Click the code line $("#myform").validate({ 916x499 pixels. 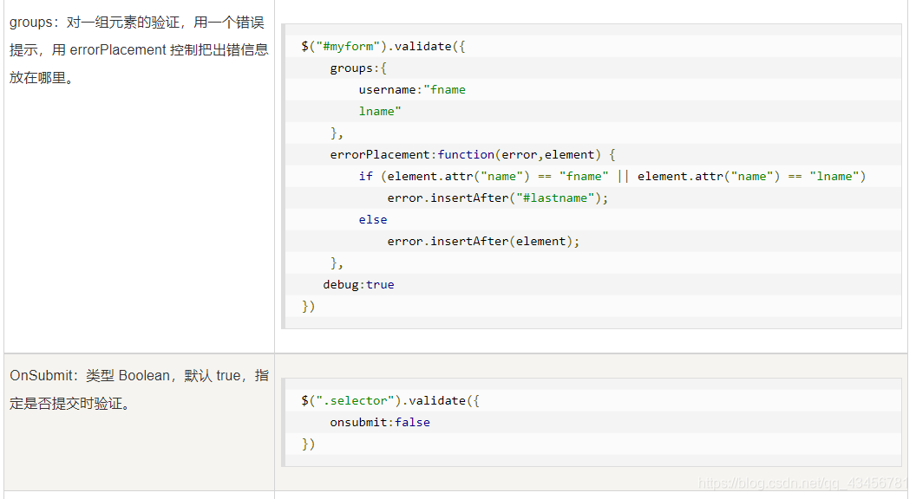[383, 46]
